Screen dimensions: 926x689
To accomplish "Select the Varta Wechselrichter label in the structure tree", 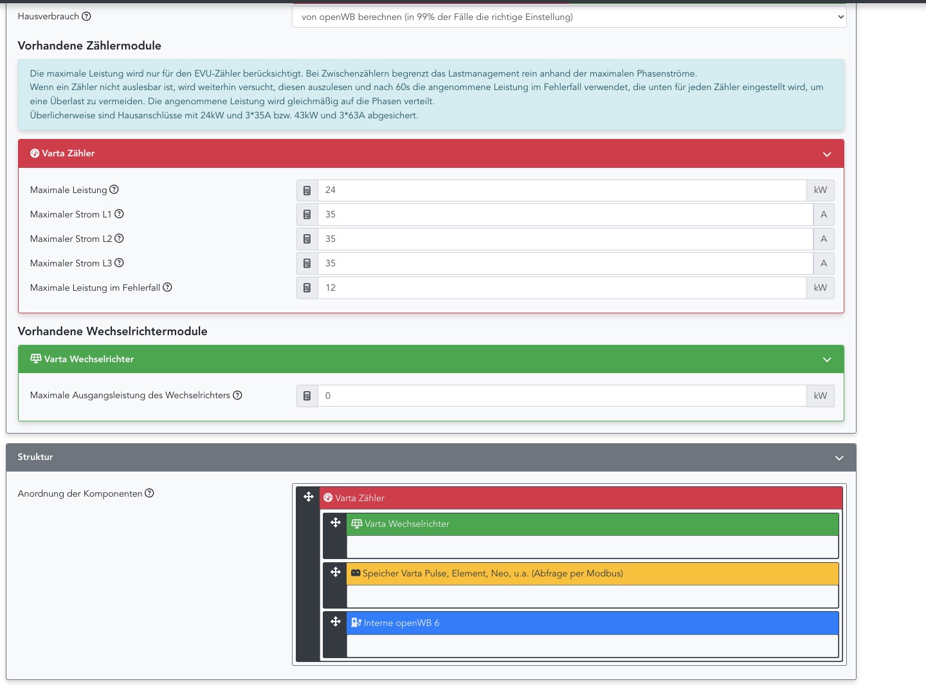I will coord(407,524).
